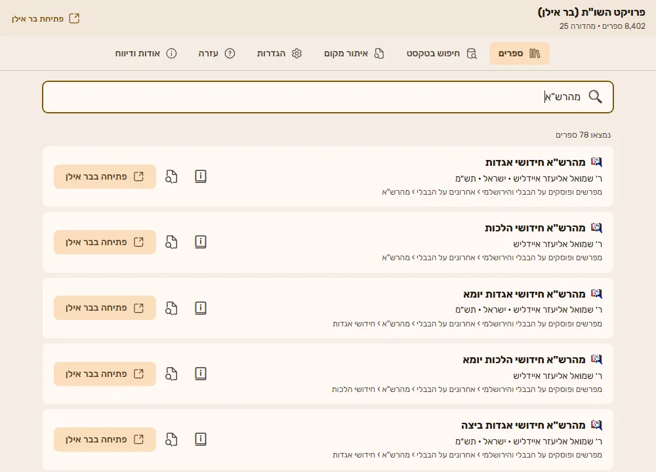
Task: Click external-link icon next to פתיחת בר אילן header
Action: coord(74,18)
